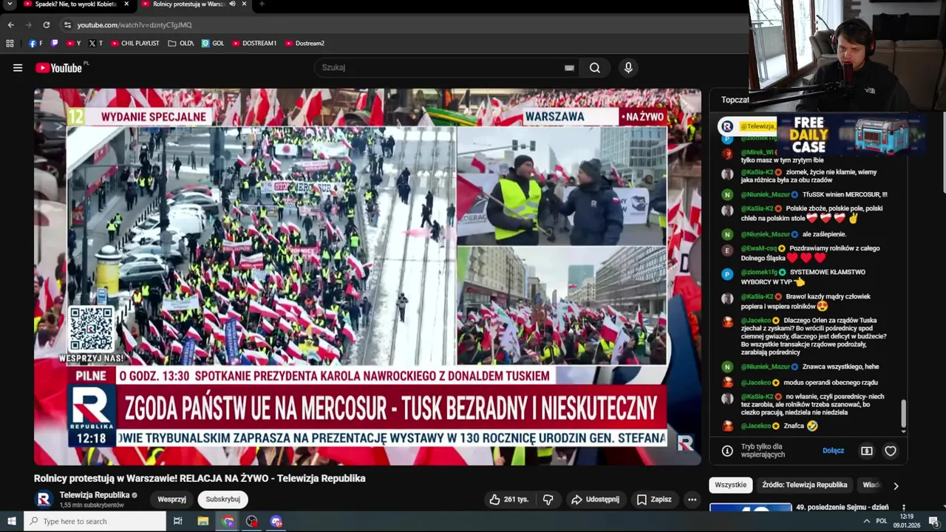Viewport: 946px width, 532px height.
Task: Open the Telewizja Republika channel name link
Action: point(94,495)
